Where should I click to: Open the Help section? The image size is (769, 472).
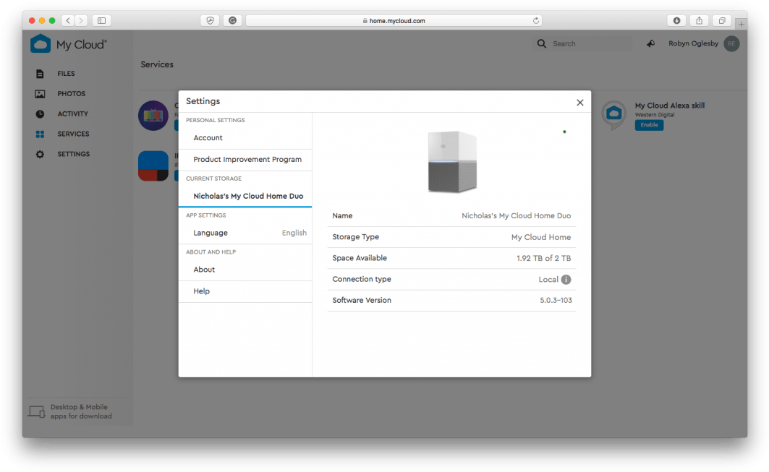[x=245, y=291]
